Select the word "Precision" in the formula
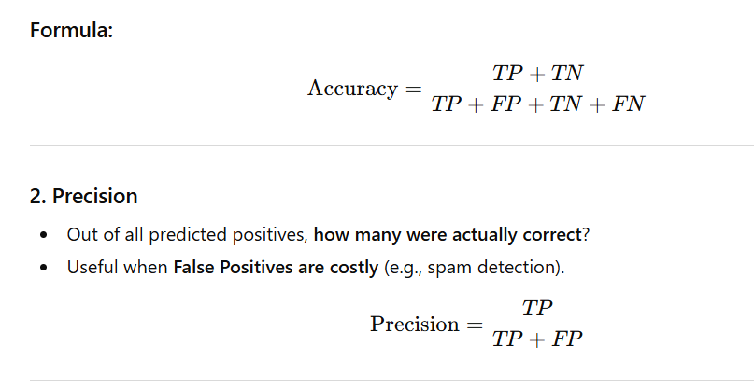Viewport: 754px width, 387px height. click(415, 325)
